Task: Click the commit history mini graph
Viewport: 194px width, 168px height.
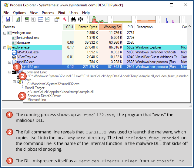Action: (122, 19)
